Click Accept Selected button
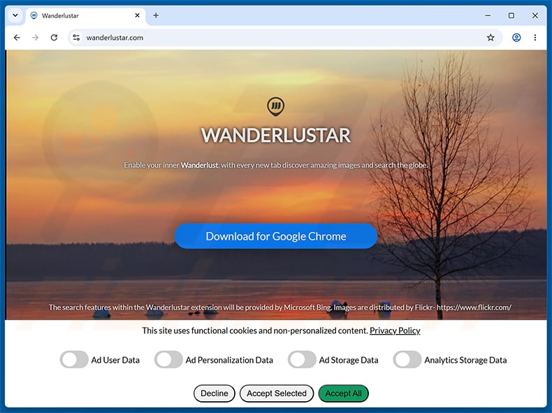Screen dimensions: 552x413 pos(277,393)
